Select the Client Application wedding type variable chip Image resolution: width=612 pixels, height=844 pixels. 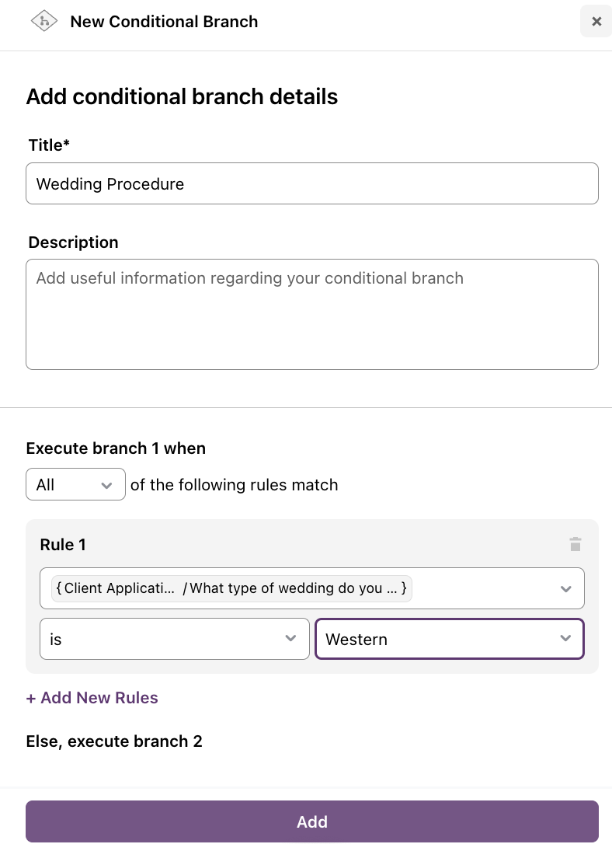[x=231, y=588]
